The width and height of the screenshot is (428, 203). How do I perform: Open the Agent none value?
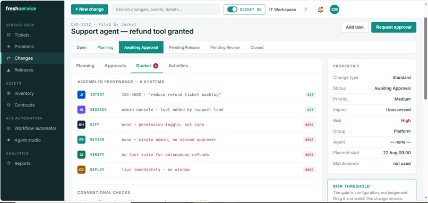tap(400, 142)
